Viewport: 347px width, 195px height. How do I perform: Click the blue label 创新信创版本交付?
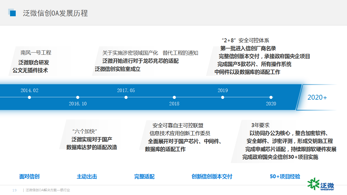[212, 177]
